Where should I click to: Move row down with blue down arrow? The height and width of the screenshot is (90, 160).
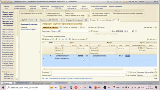(66, 39)
